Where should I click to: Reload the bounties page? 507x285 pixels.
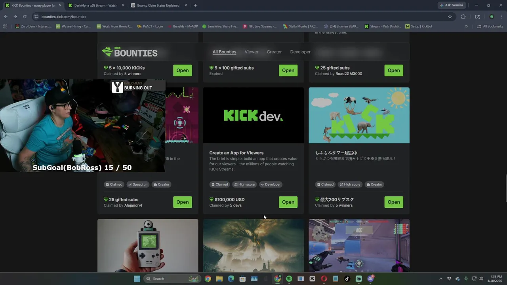pyautogui.click(x=25, y=17)
